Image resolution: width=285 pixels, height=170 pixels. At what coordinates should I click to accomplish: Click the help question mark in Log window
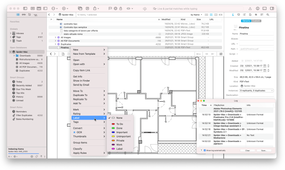pos(201,150)
